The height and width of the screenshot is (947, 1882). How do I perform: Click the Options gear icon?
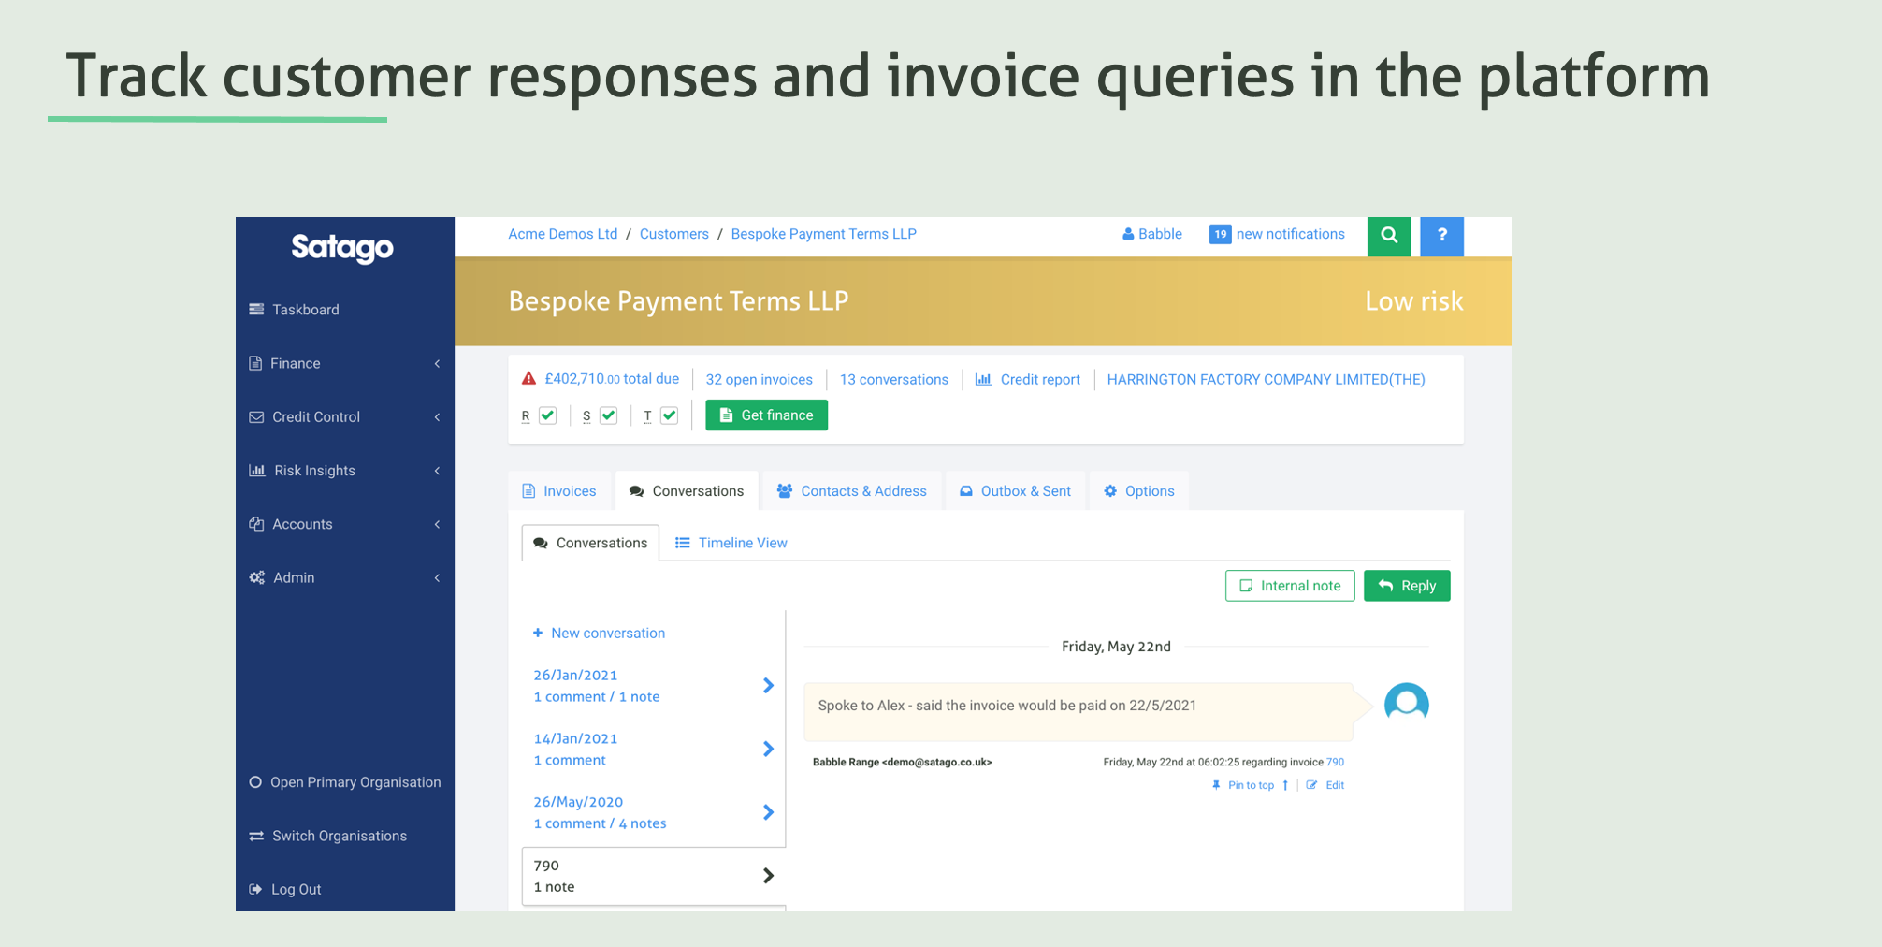1110,491
